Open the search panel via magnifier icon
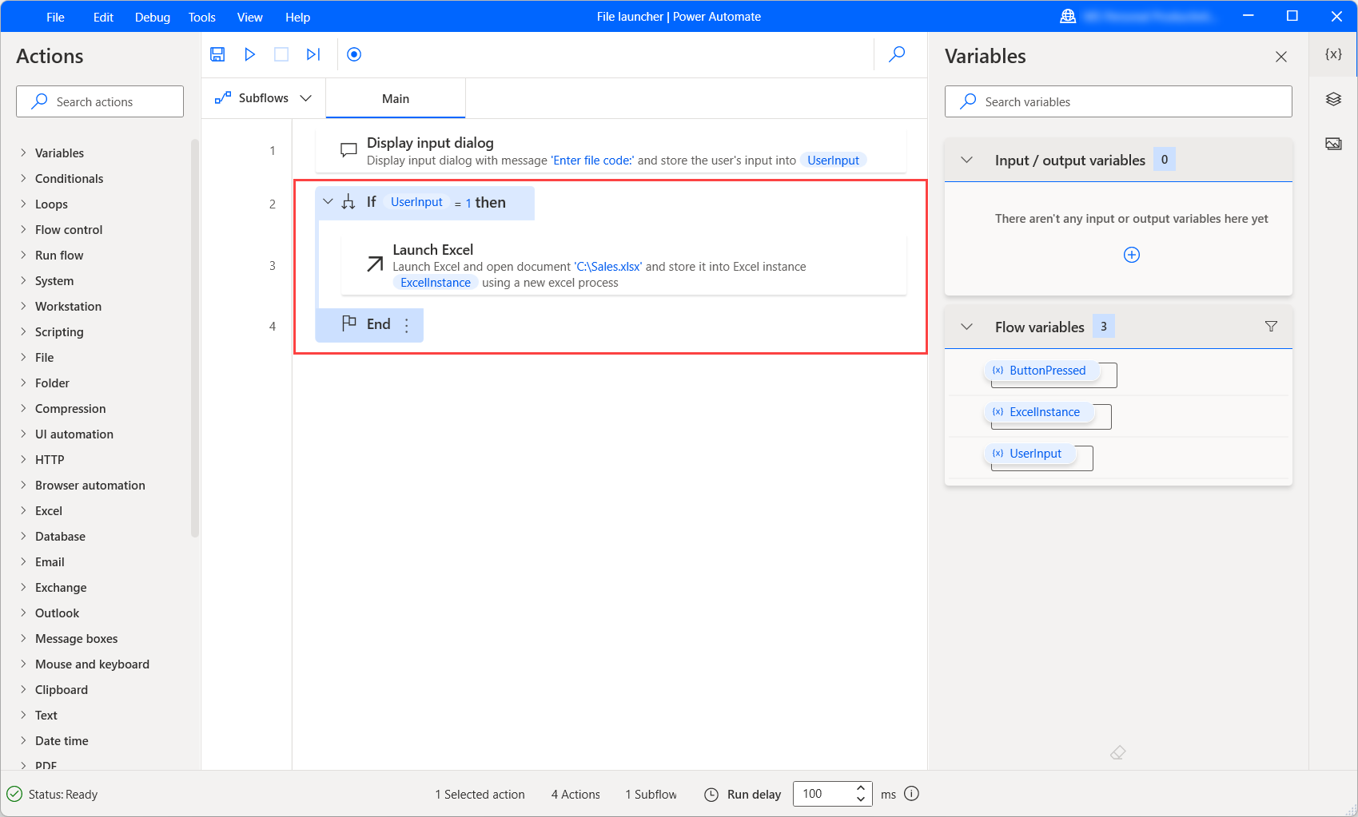Viewport: 1358px width, 817px height. click(x=896, y=54)
